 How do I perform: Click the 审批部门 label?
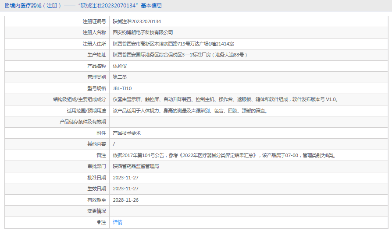[96, 166]
